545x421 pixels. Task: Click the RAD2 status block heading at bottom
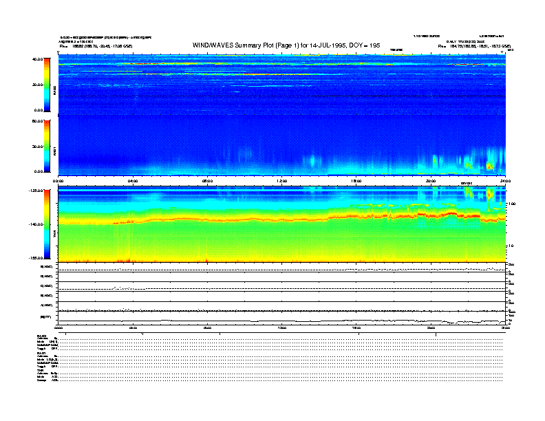click(x=42, y=336)
